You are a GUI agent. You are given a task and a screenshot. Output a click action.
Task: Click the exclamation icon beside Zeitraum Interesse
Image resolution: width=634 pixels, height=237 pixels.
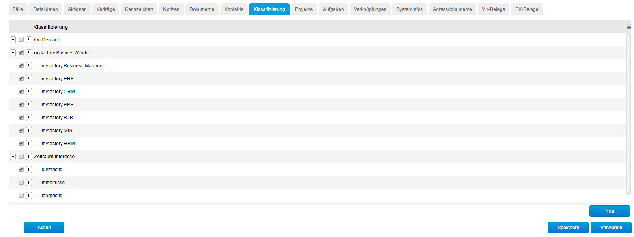[x=29, y=157]
